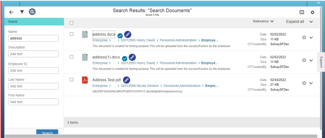325x138 pixels.
Task: Open the Personnel Administration link under Address Test.pdf
Action: point(182,86)
